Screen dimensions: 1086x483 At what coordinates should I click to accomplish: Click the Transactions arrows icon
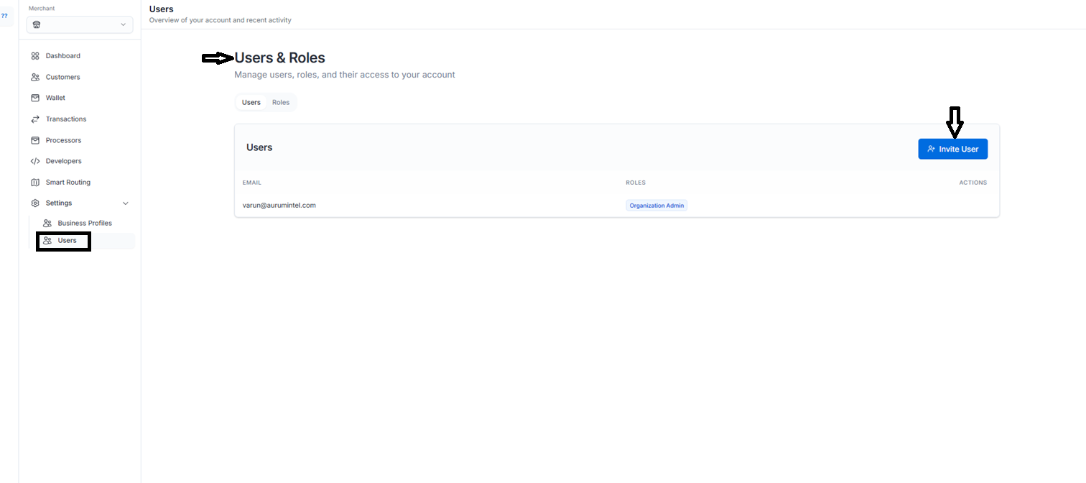pyautogui.click(x=35, y=119)
